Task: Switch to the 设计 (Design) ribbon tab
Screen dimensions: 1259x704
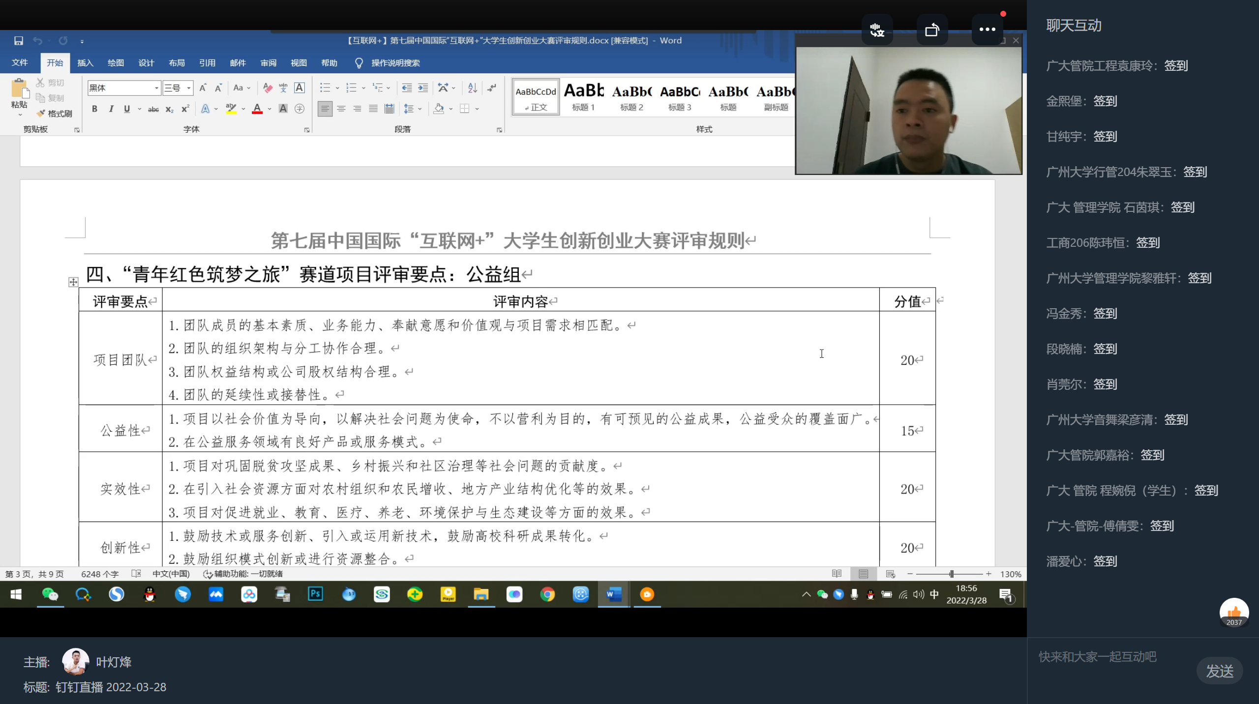Action: pyautogui.click(x=146, y=63)
